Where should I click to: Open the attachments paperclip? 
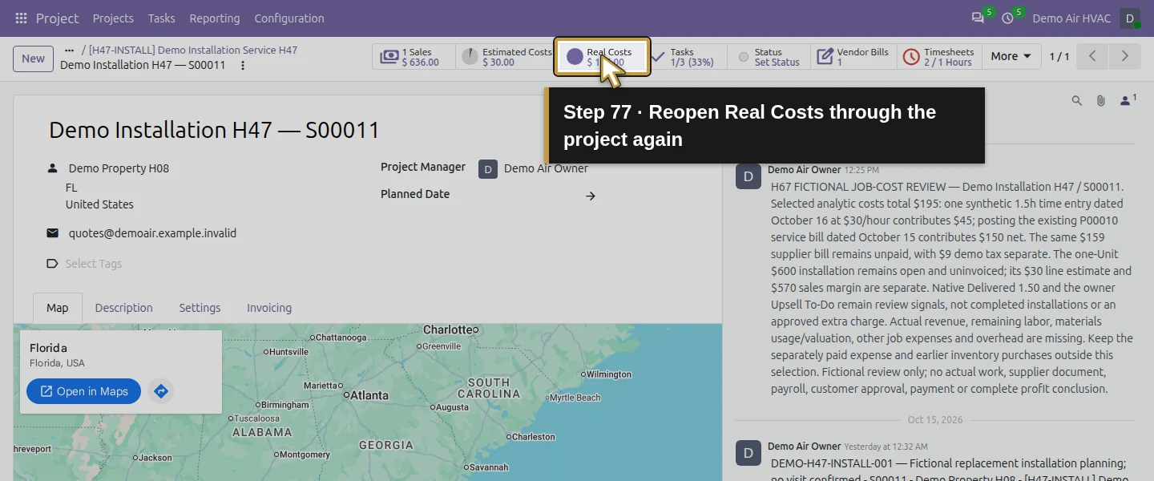pyautogui.click(x=1101, y=100)
